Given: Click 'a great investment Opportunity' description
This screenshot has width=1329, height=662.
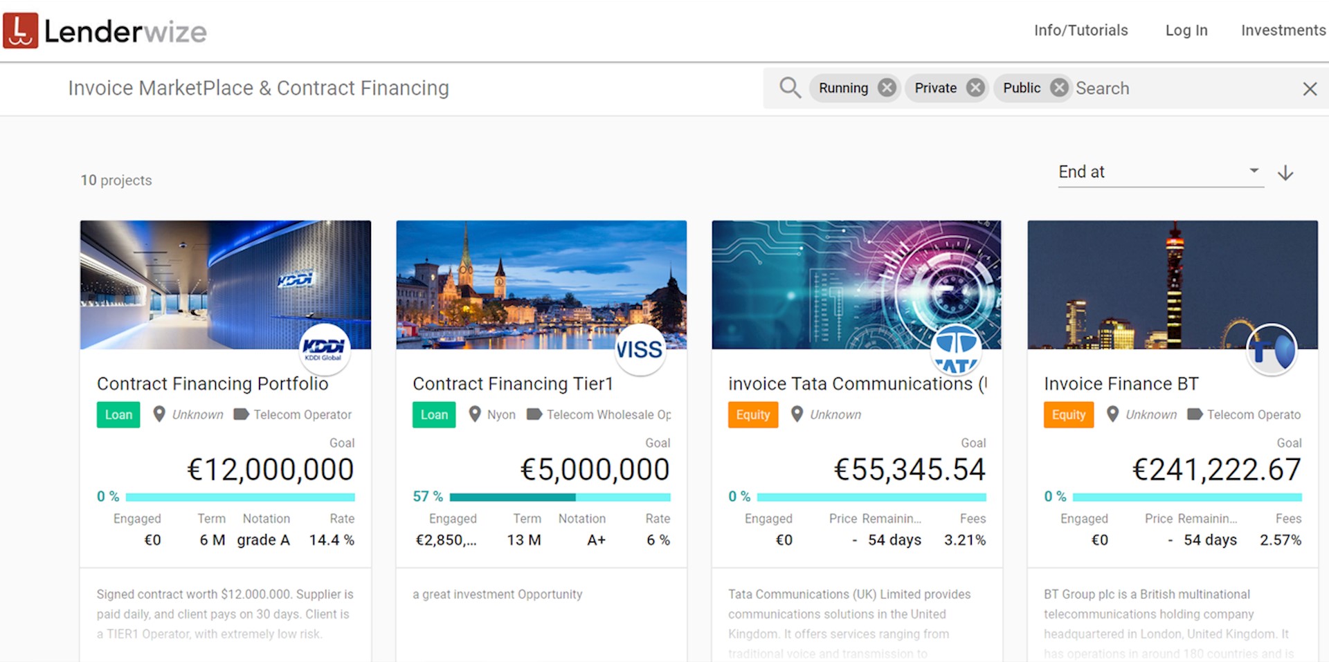Looking at the screenshot, I should point(498,594).
